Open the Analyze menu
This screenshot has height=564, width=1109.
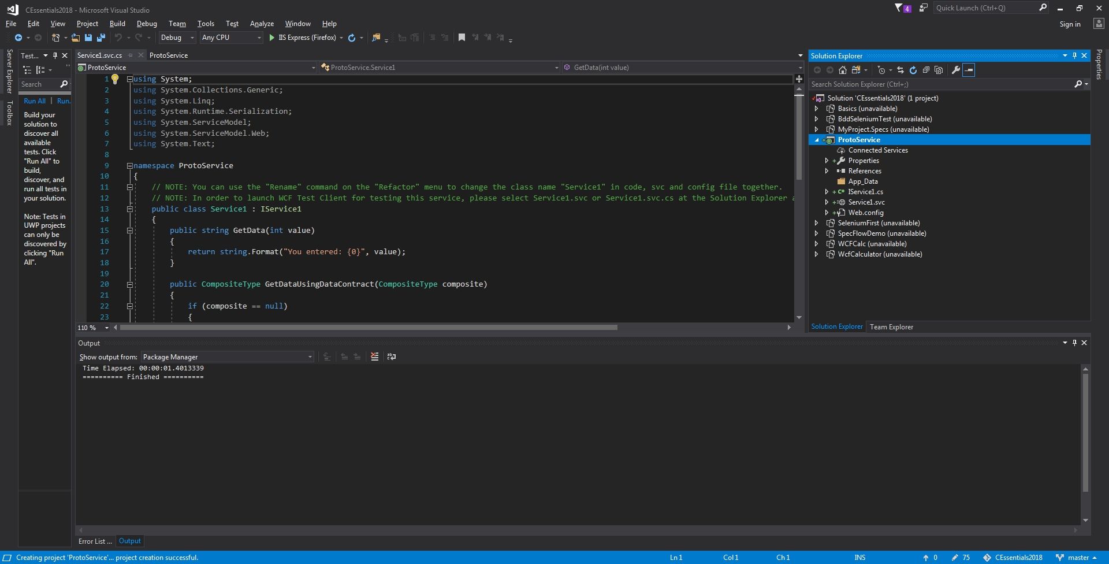262,24
